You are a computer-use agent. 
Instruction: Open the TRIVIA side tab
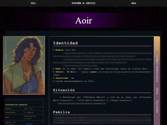click(157, 91)
